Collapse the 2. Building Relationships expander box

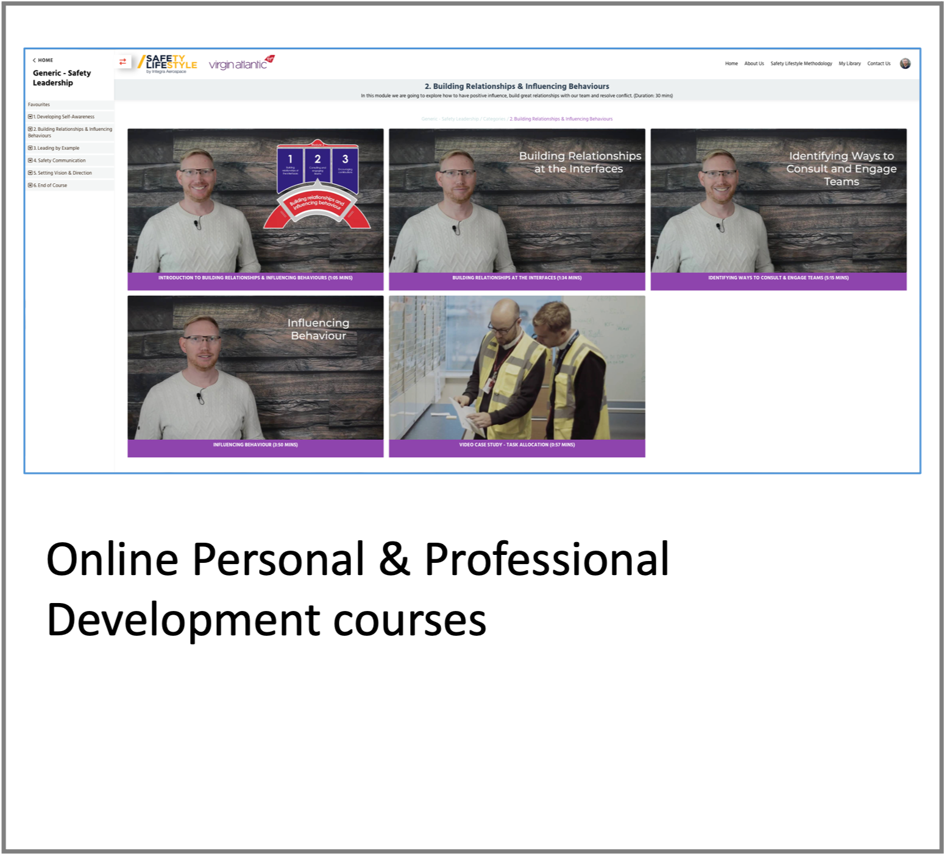coord(30,129)
